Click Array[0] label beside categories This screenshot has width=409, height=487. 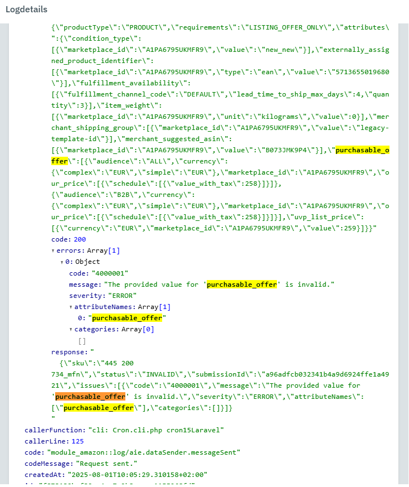(139, 330)
